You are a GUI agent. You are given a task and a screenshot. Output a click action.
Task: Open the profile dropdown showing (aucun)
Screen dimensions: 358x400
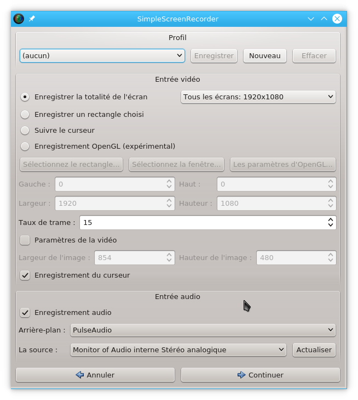coord(102,55)
